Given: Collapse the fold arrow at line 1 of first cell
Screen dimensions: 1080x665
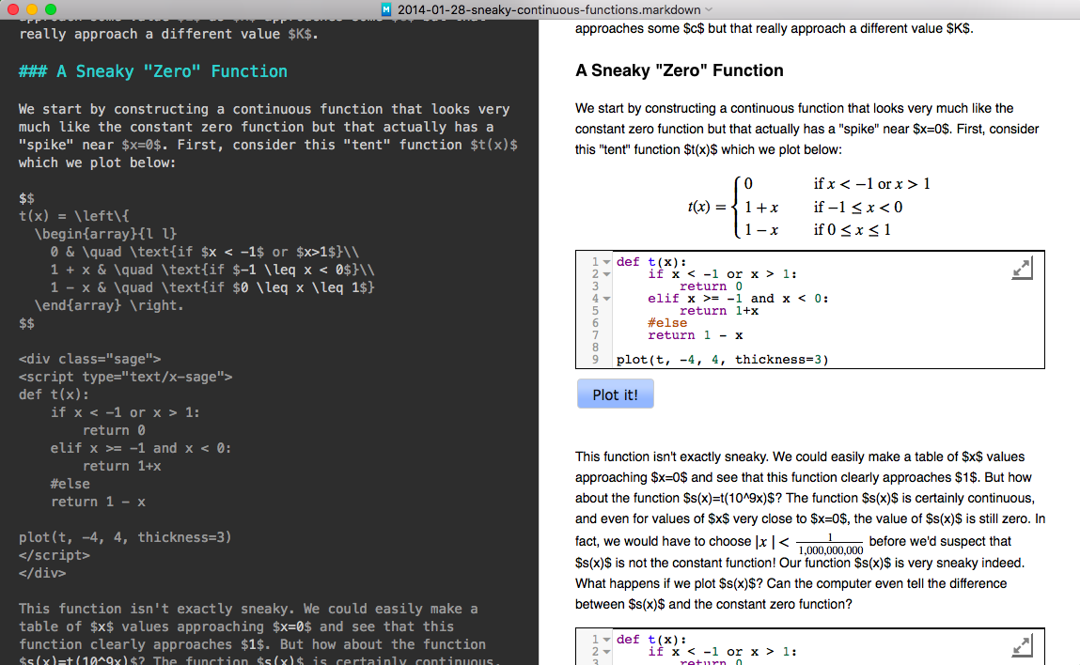Looking at the screenshot, I should (x=607, y=262).
